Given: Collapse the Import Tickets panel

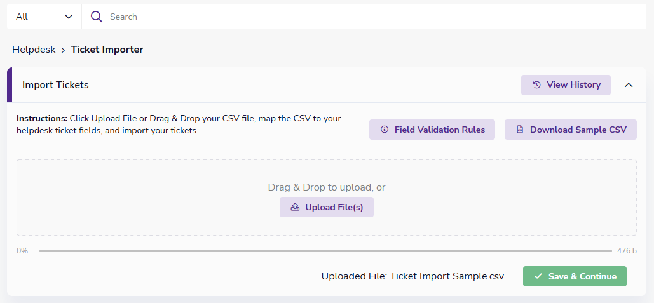Looking at the screenshot, I should point(629,85).
